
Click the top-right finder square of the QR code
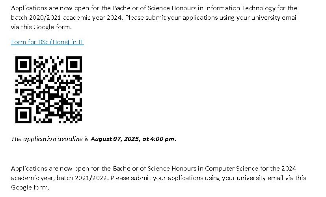(74, 65)
